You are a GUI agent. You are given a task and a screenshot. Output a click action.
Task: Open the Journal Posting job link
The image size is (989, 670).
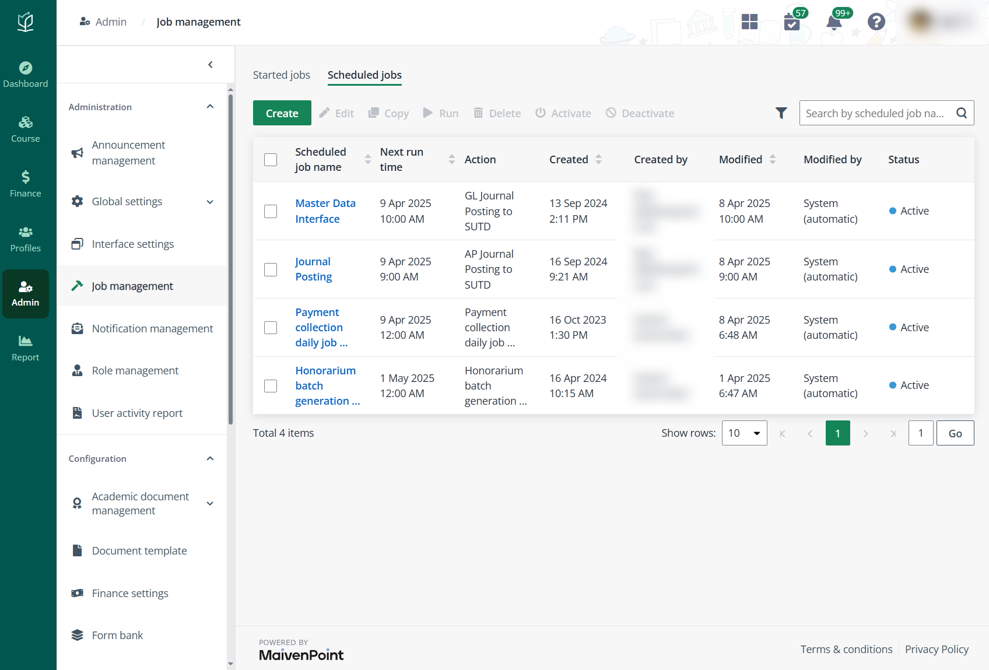314,269
